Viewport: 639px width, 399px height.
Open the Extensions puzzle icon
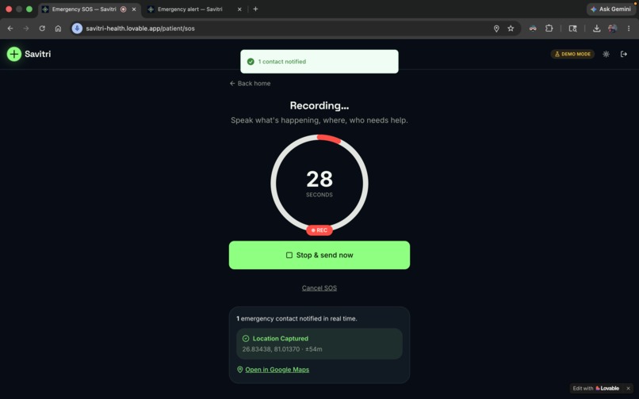[549, 28]
